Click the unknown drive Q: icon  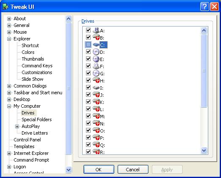(96, 145)
